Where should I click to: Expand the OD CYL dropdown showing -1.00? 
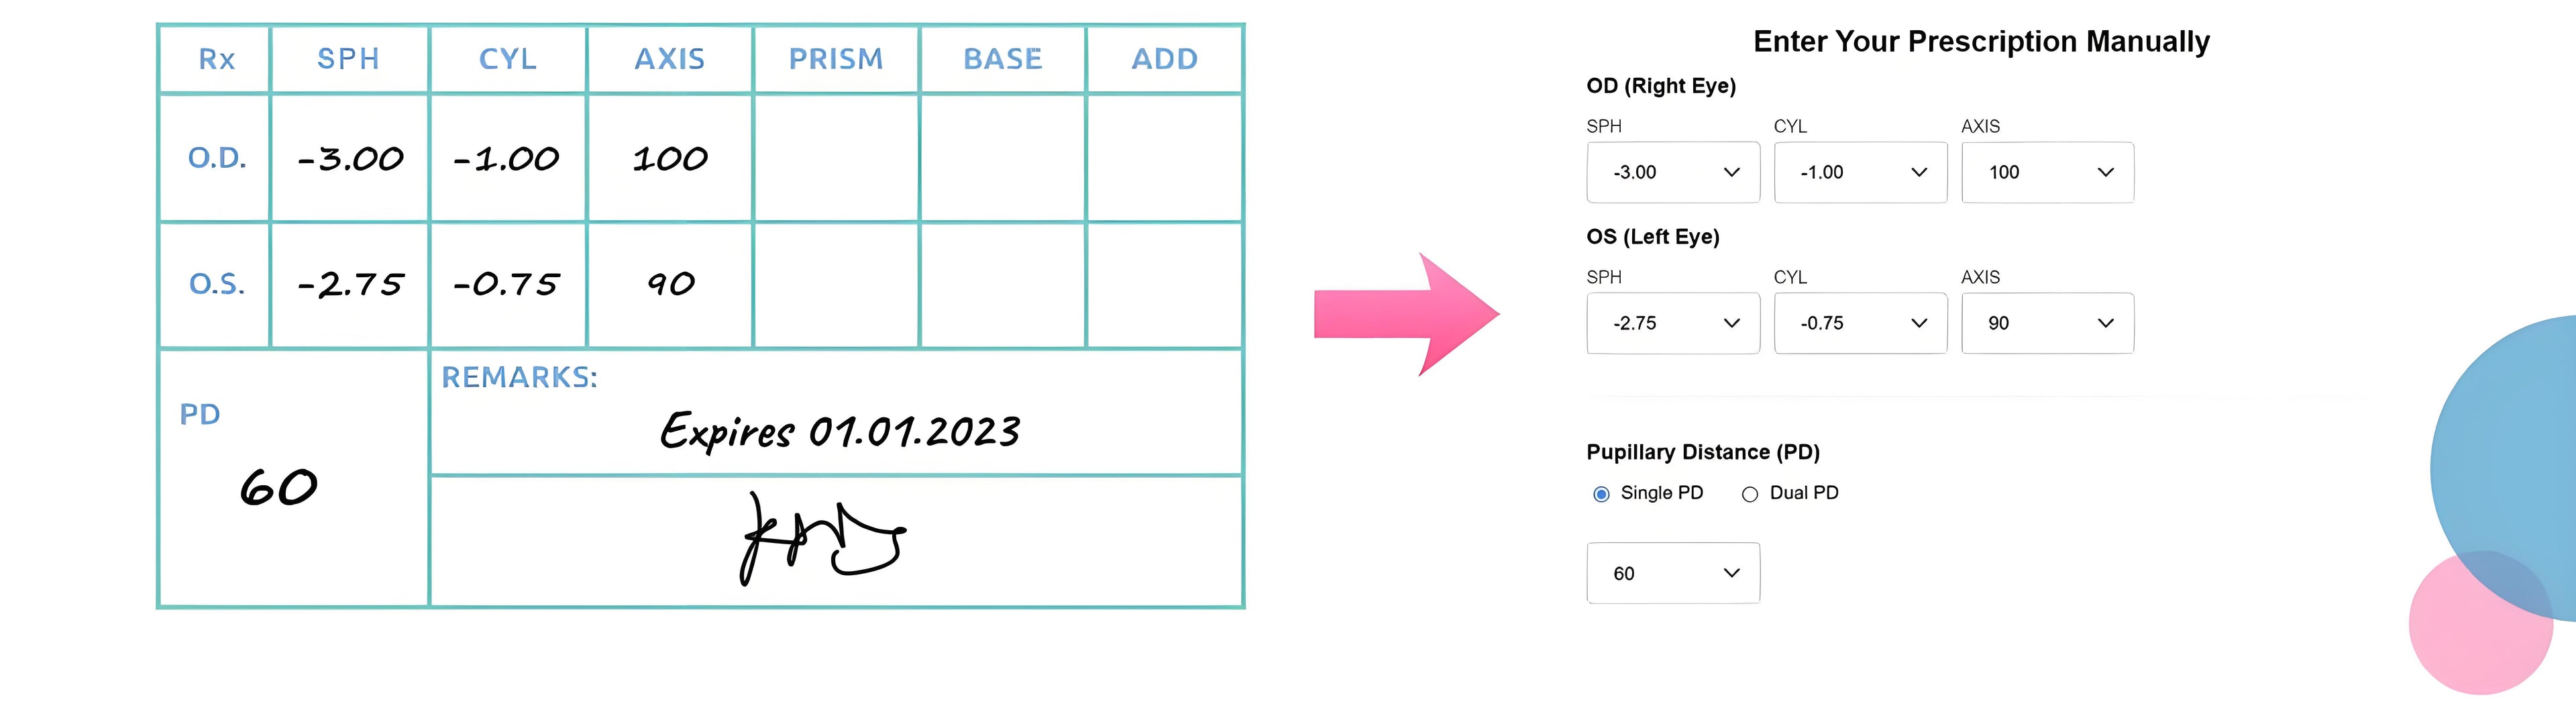pos(1860,172)
